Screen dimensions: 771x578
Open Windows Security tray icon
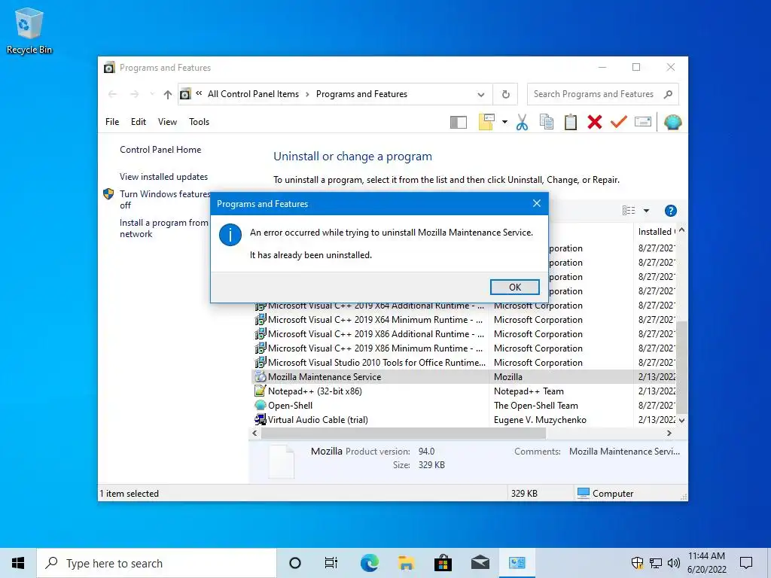tap(637, 563)
